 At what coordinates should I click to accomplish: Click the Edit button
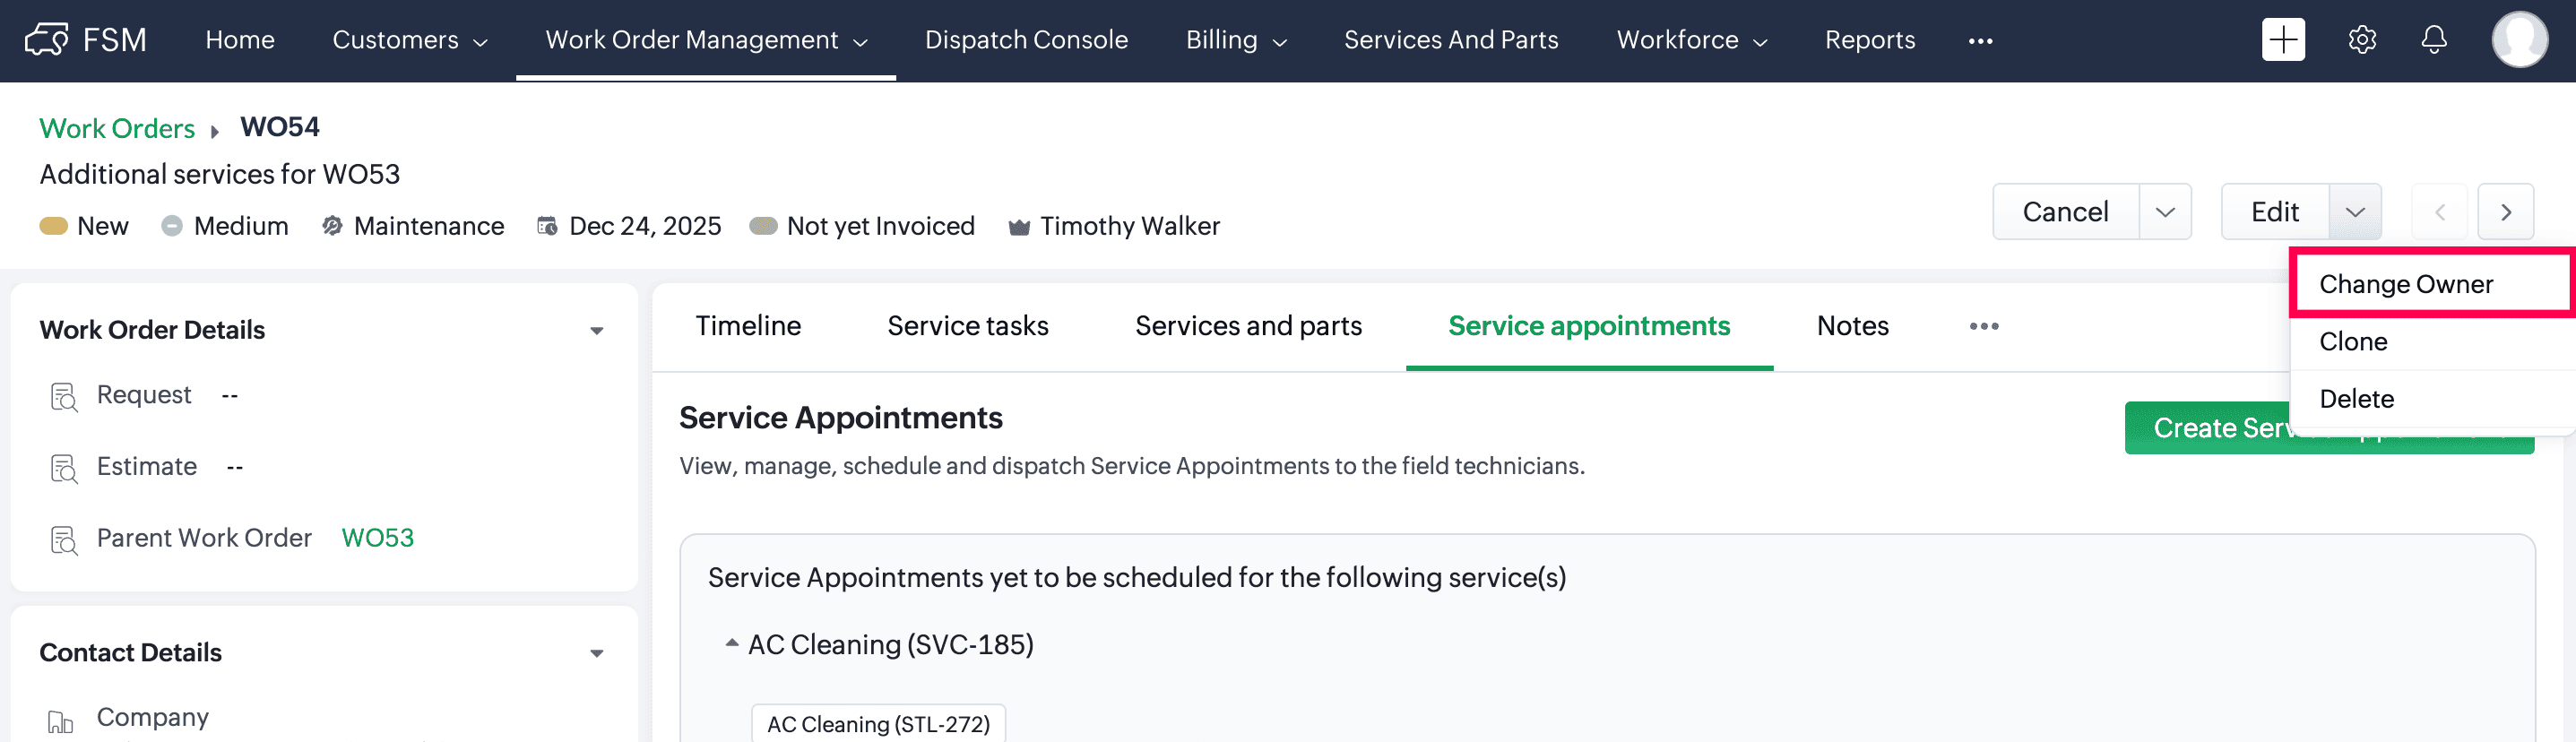coord(2274,212)
